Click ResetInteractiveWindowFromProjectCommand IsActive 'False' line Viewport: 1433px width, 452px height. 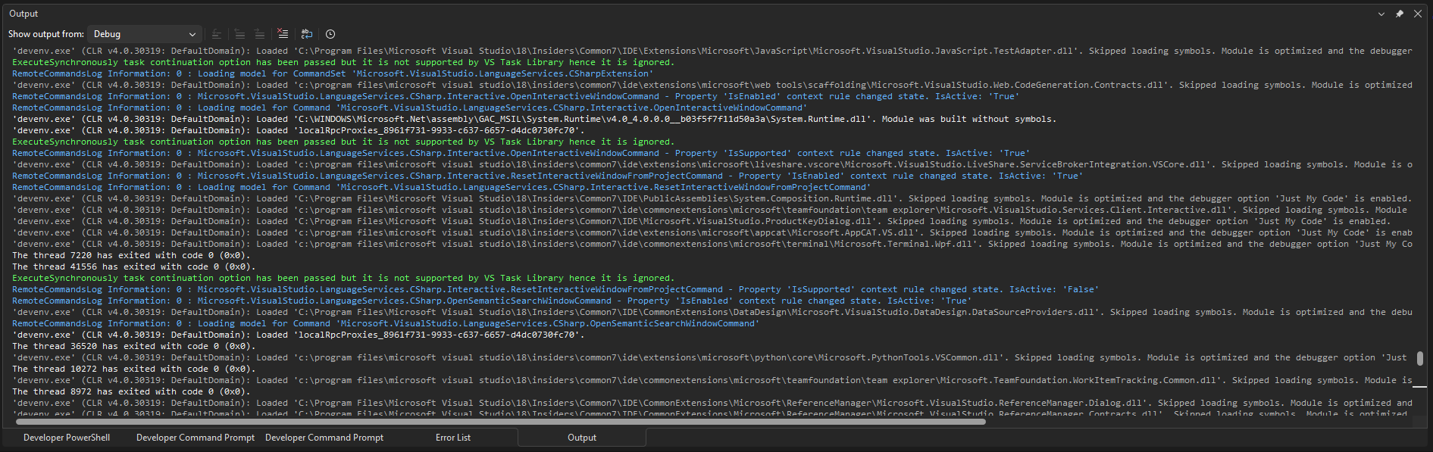[555, 289]
